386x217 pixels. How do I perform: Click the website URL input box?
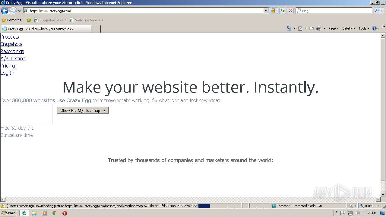click(26, 114)
